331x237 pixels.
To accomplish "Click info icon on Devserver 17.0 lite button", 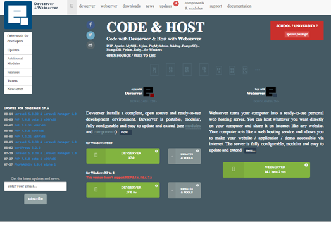I will tap(156, 186).
